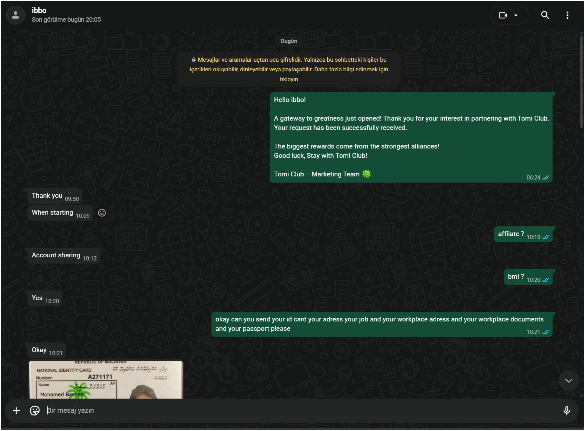The width and height of the screenshot is (585, 431).
Task: Search within this chat
Action: (x=545, y=15)
